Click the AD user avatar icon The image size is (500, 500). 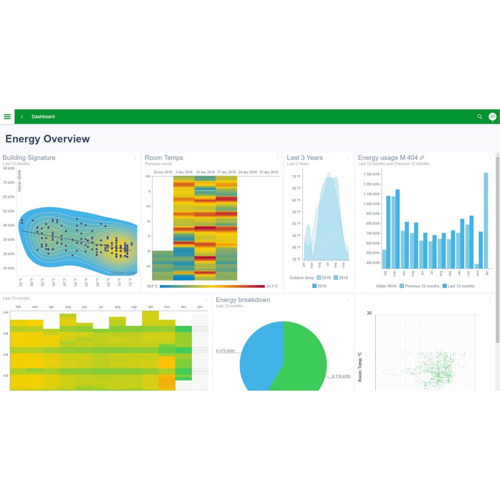pyautogui.click(x=492, y=117)
